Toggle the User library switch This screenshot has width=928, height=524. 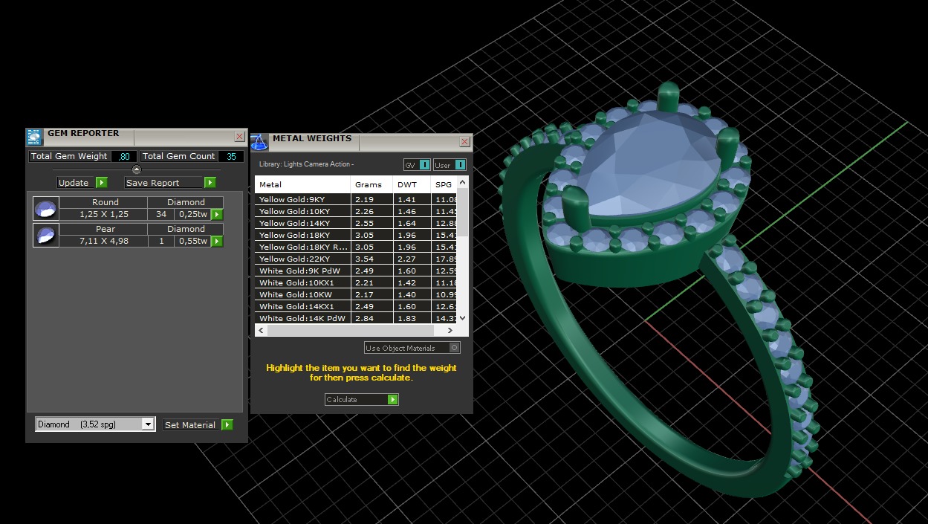[x=450, y=165]
